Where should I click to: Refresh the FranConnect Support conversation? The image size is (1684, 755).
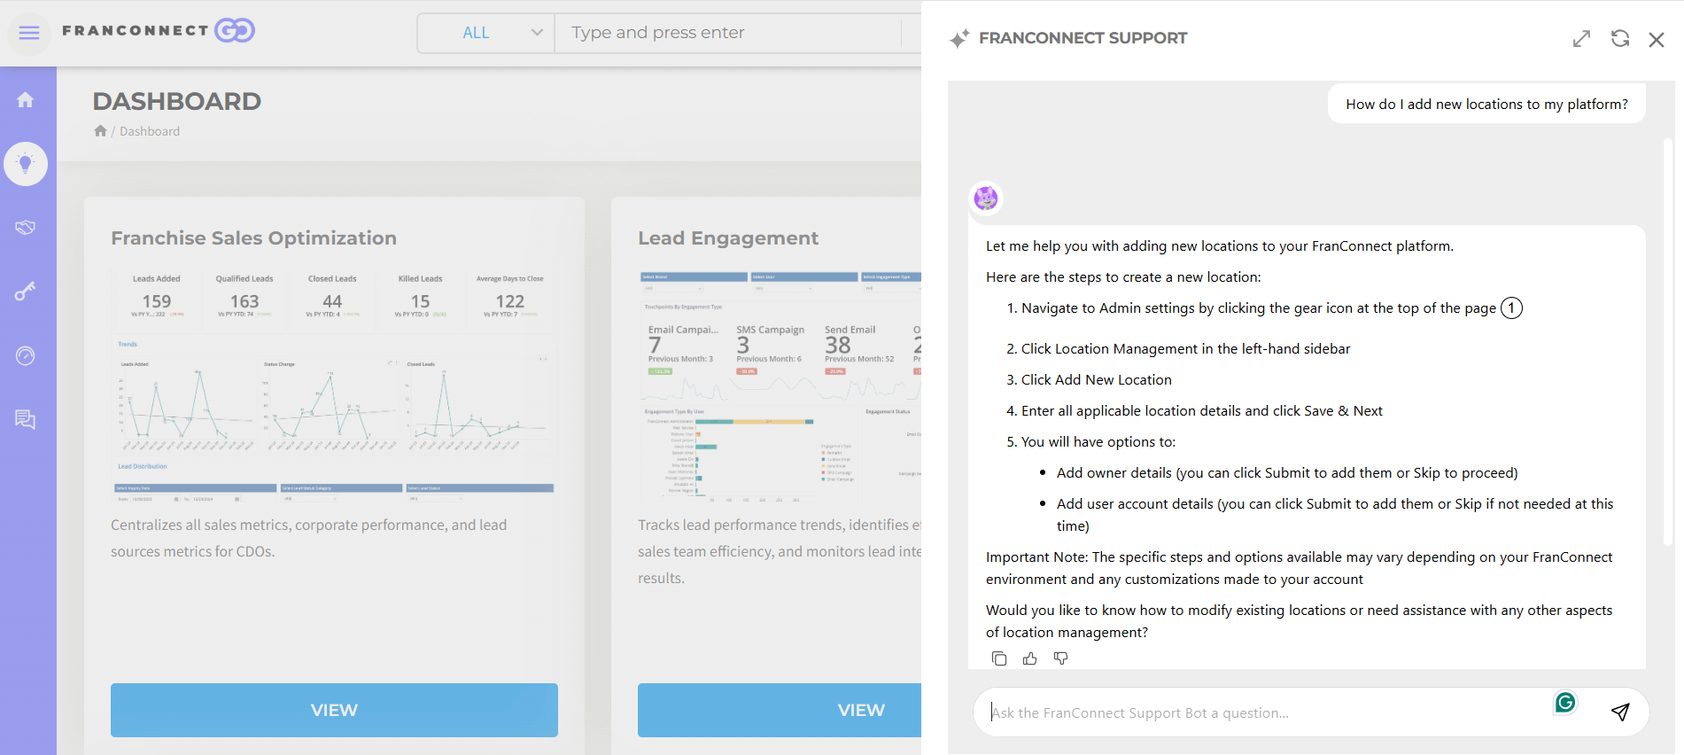(x=1620, y=39)
